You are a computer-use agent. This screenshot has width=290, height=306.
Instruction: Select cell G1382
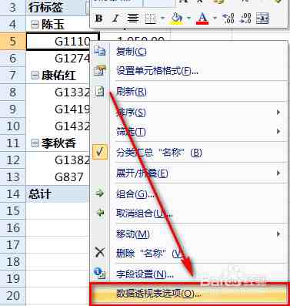(58, 160)
